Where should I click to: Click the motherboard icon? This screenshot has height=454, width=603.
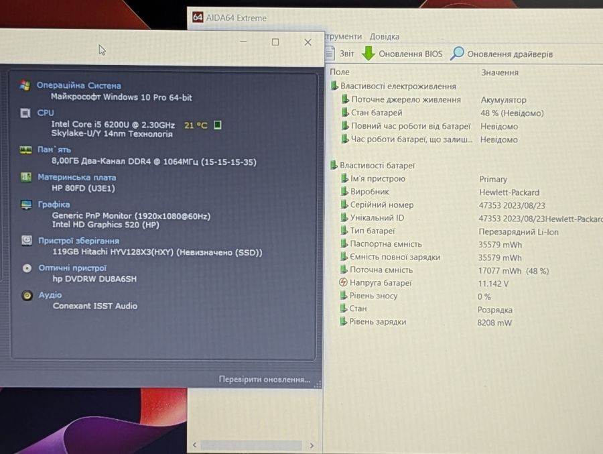pos(26,177)
